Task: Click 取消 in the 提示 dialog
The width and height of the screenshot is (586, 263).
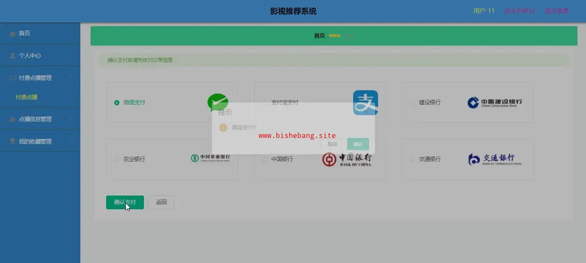Action: pyautogui.click(x=332, y=144)
